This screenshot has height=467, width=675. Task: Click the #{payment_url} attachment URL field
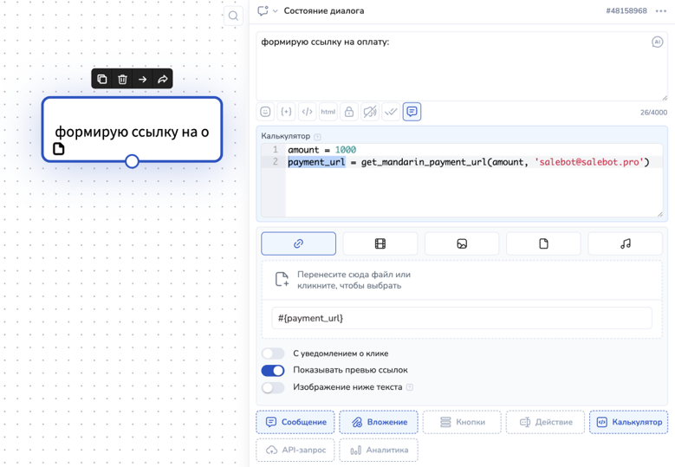pyautogui.click(x=462, y=318)
